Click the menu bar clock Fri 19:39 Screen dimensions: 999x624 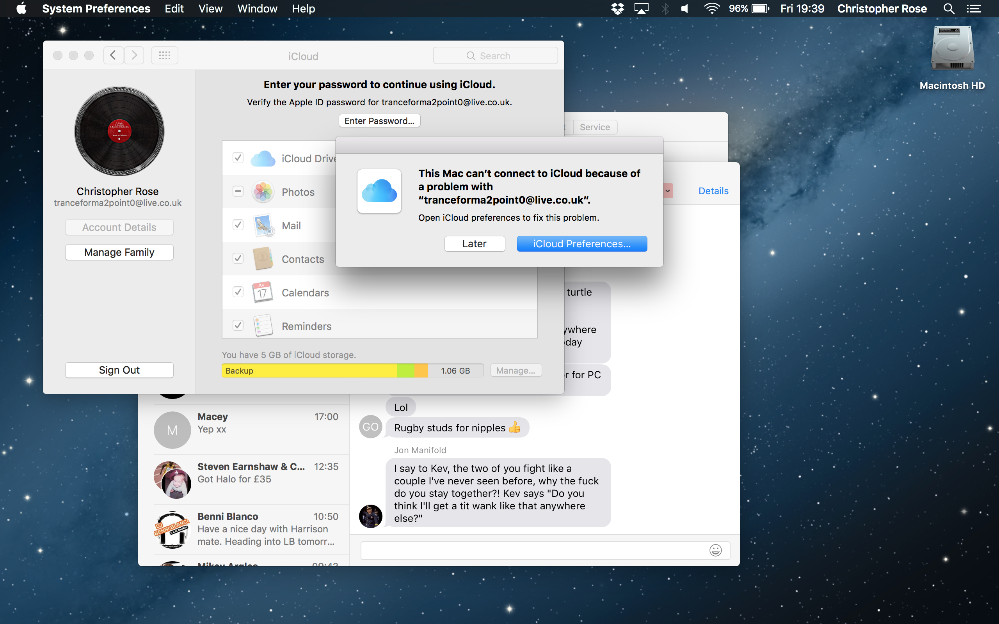(802, 9)
